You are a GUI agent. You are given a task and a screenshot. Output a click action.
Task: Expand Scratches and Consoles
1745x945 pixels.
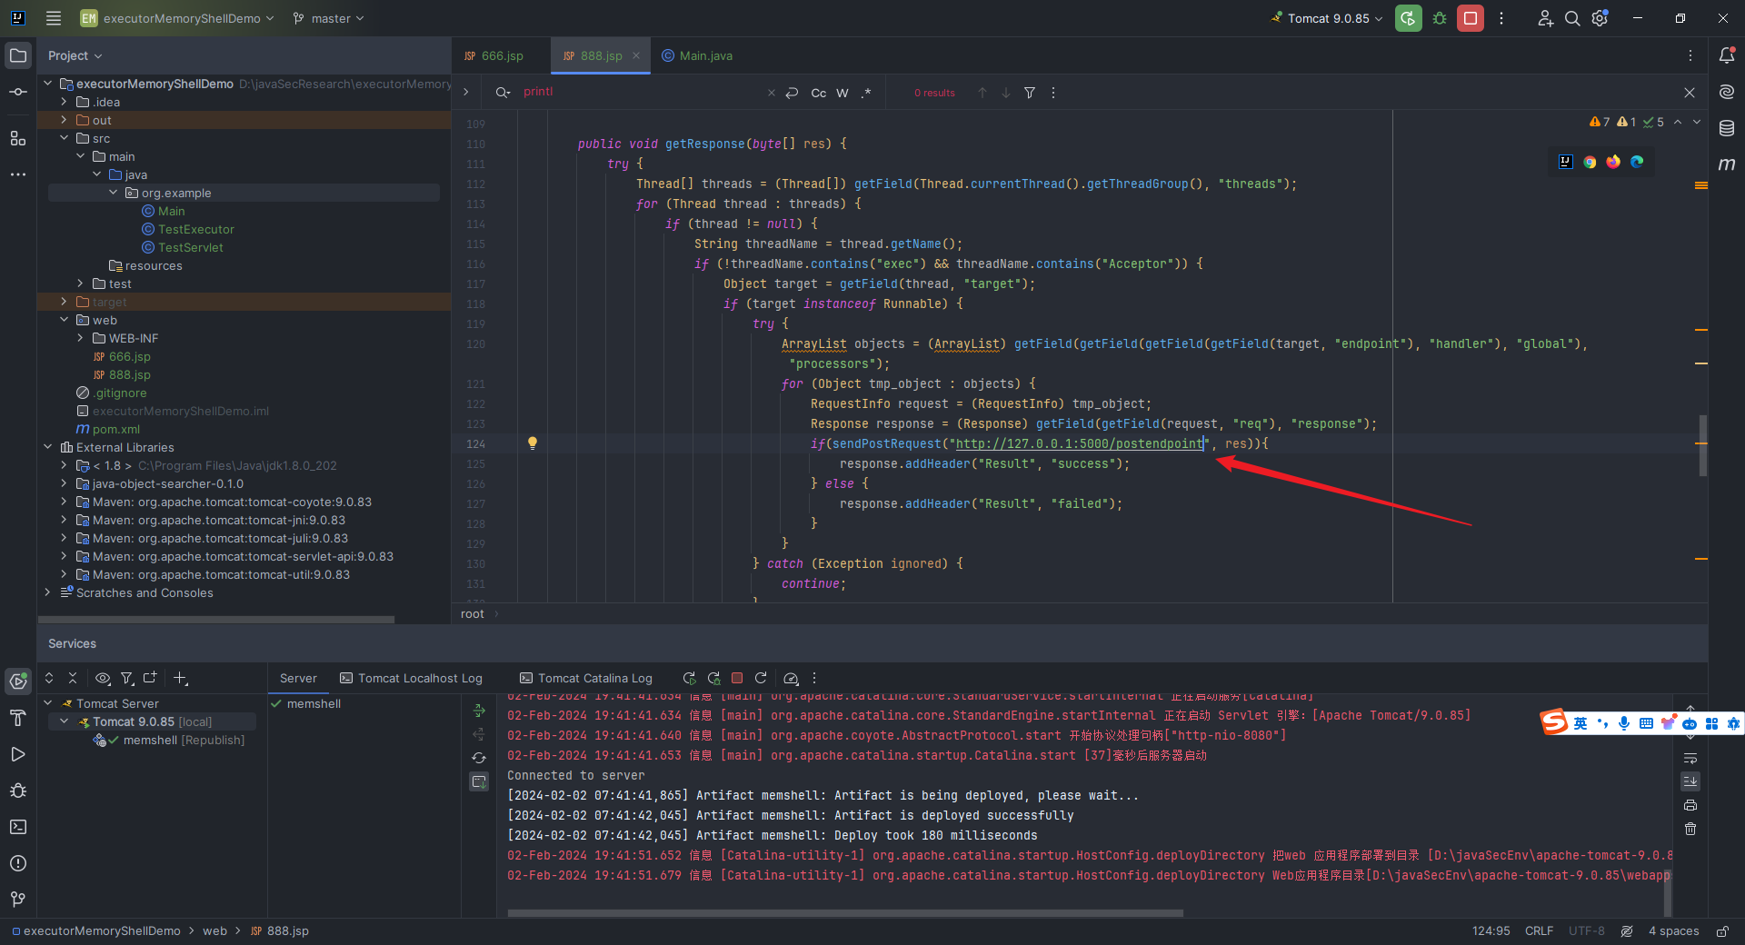pos(47,592)
